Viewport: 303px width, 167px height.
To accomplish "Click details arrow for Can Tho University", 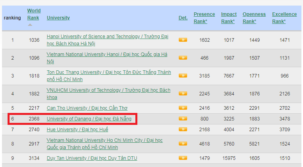I will click(x=183, y=108).
